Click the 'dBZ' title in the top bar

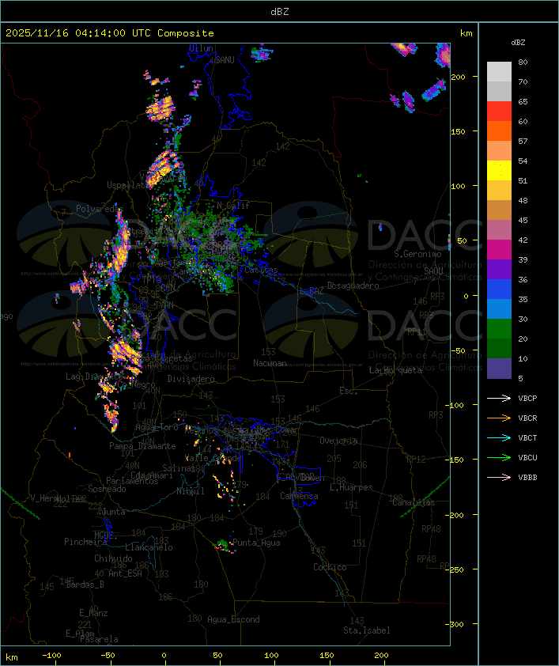click(280, 12)
